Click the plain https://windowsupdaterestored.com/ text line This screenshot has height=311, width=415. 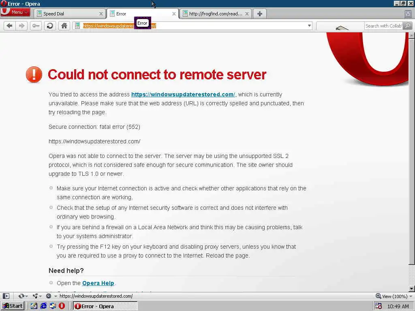pos(94,141)
